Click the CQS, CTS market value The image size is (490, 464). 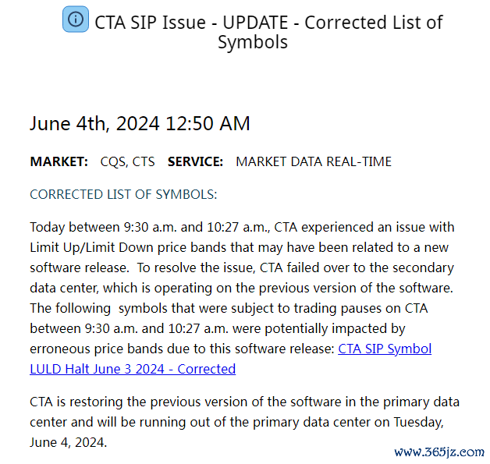pos(127,161)
